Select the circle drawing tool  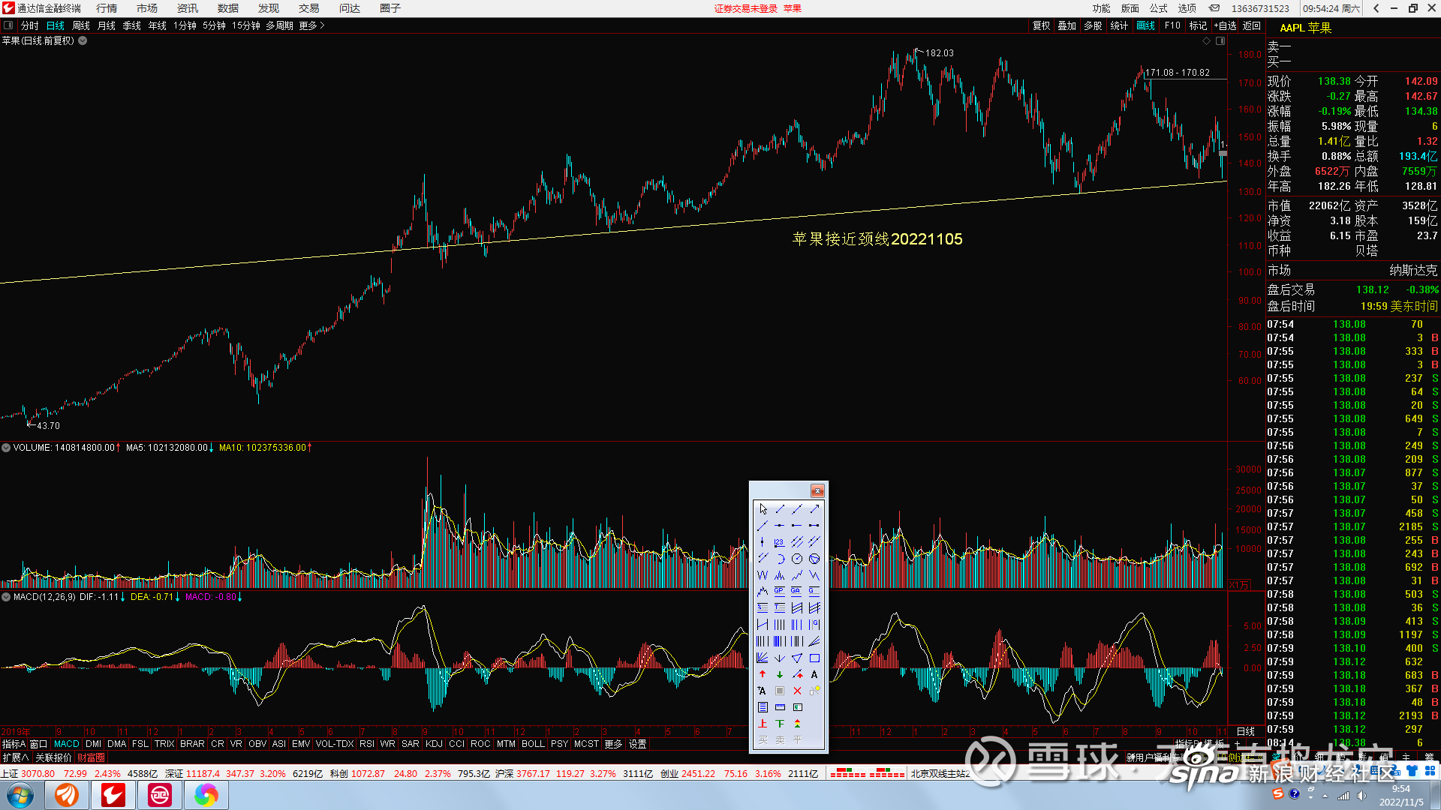(x=797, y=559)
